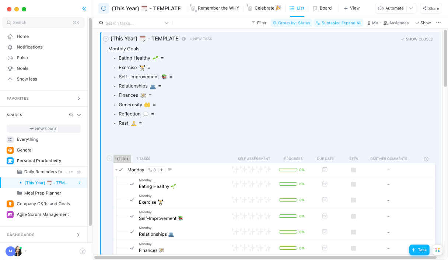
Task: Toggle Show Closed for the template list
Action: pyautogui.click(x=417, y=39)
